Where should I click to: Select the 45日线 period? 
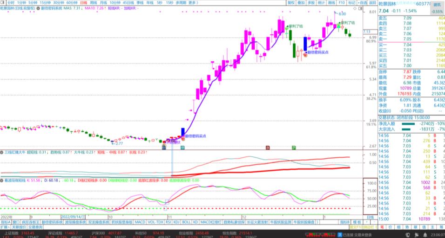(x=128, y=2)
